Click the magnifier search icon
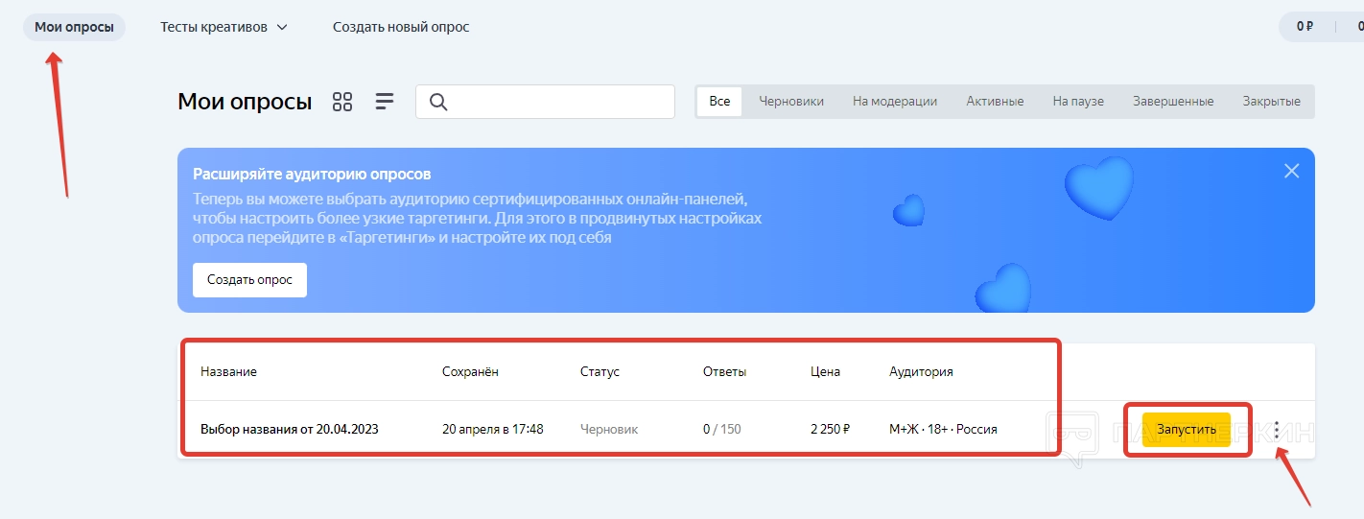 [438, 102]
